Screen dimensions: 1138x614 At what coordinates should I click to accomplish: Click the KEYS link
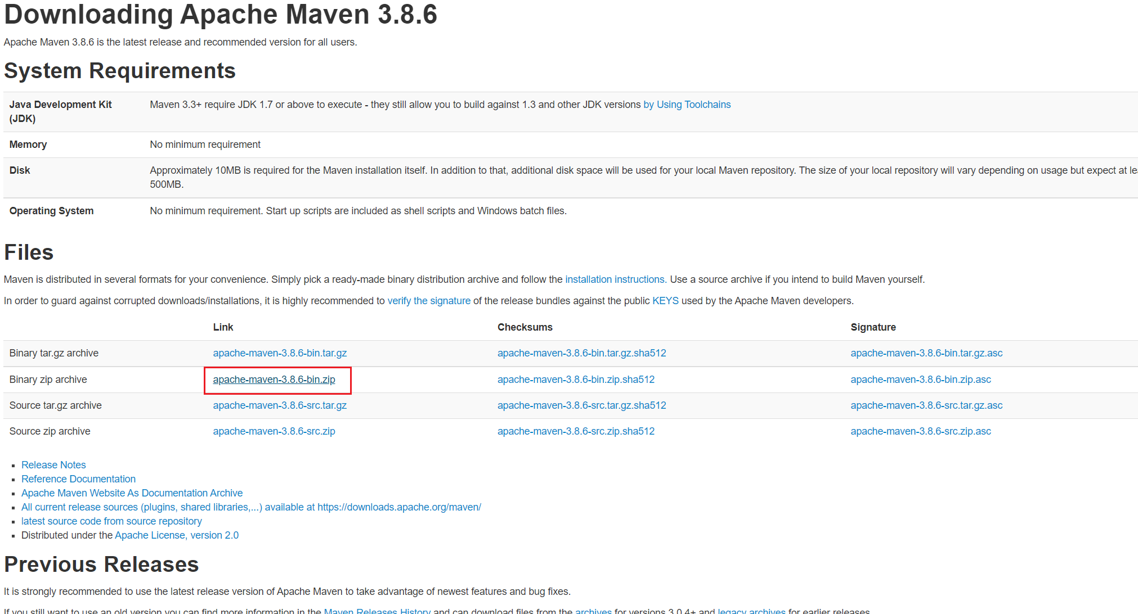tap(665, 301)
